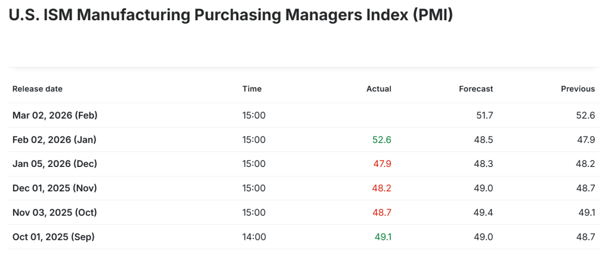Screen dimensions: 611x254
Task: Choose the Nov 03, 2025 (Oct) release date
Action: (54, 212)
